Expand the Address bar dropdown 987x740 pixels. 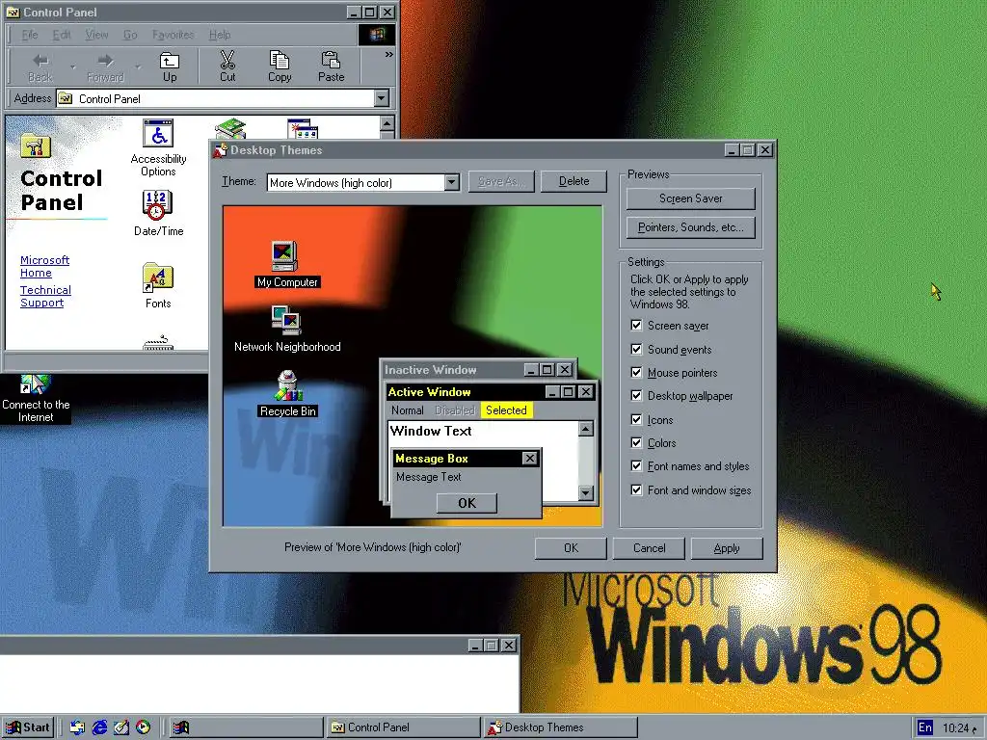pos(382,98)
